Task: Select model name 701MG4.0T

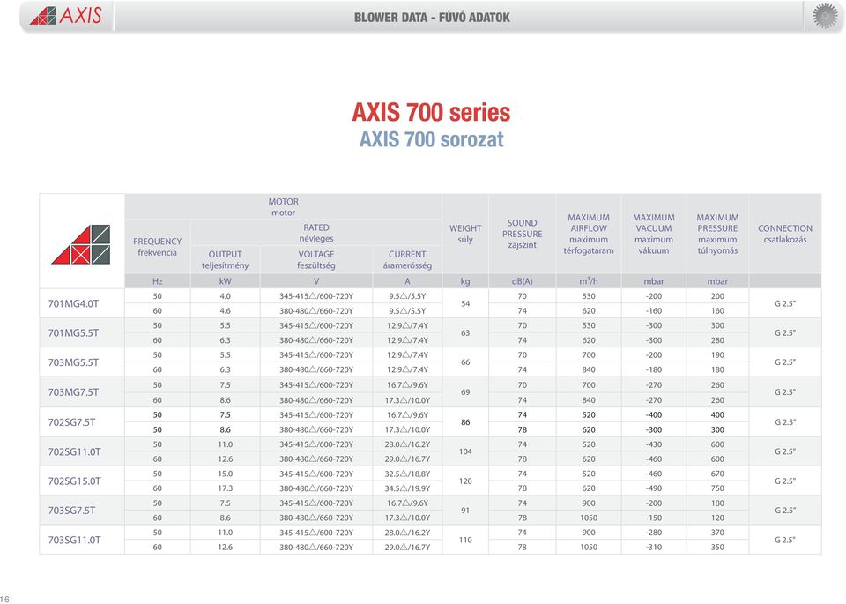Action: pyautogui.click(x=73, y=303)
